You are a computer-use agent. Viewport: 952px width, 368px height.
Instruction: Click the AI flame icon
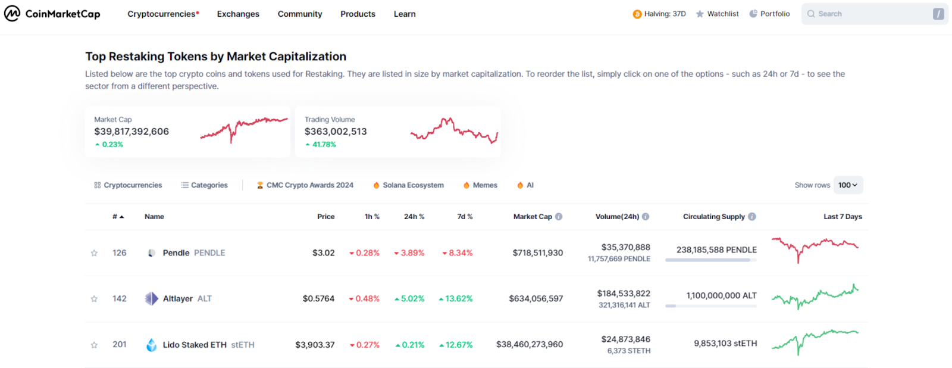coord(520,185)
